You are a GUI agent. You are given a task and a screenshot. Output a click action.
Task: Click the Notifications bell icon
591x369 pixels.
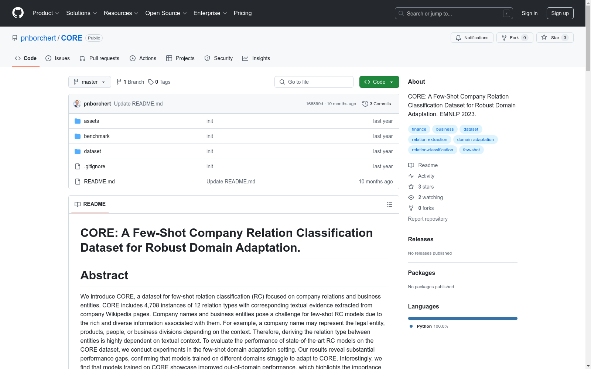pos(458,38)
